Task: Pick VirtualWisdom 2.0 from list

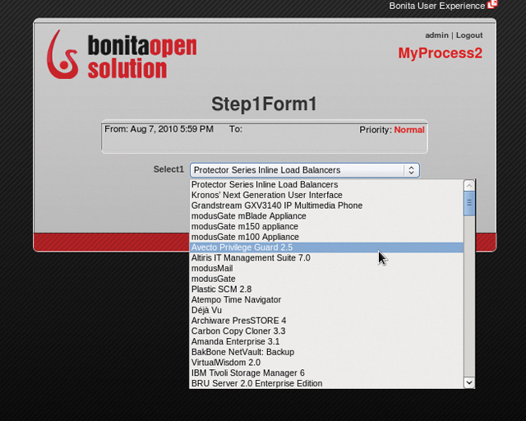Action: click(x=326, y=363)
